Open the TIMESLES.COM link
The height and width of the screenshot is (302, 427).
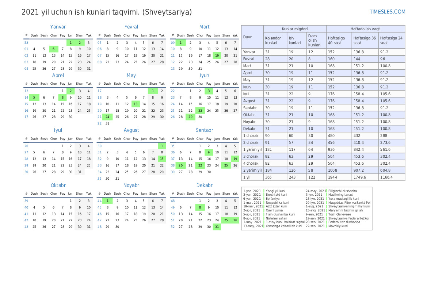click(x=387, y=12)
